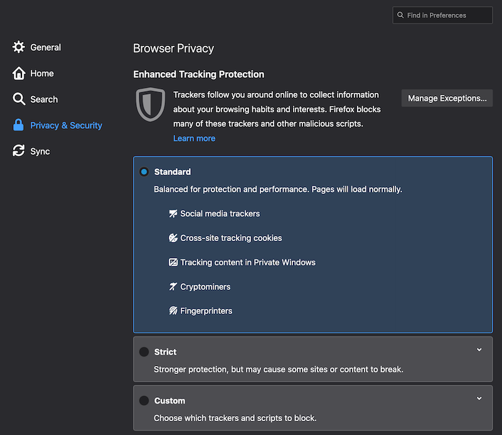Image resolution: width=502 pixels, height=435 pixels.
Task: Click the Privacy & Security lock icon
Action: (19, 125)
